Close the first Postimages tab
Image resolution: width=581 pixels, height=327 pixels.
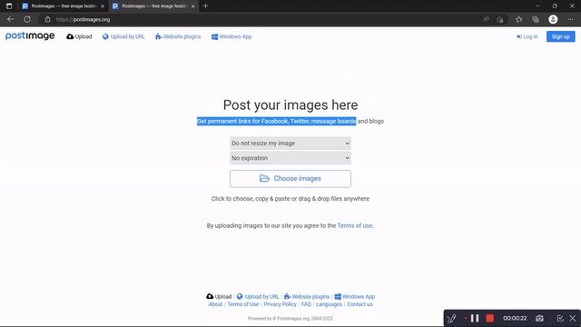click(x=103, y=6)
